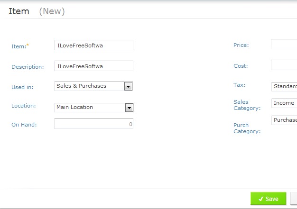
Task: Click the On Hand quantity field
Action: [93, 124]
